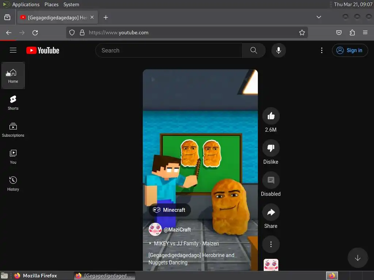The width and height of the screenshot is (374, 280).
Task: Start voice search with microphone icon
Action: tap(278, 50)
